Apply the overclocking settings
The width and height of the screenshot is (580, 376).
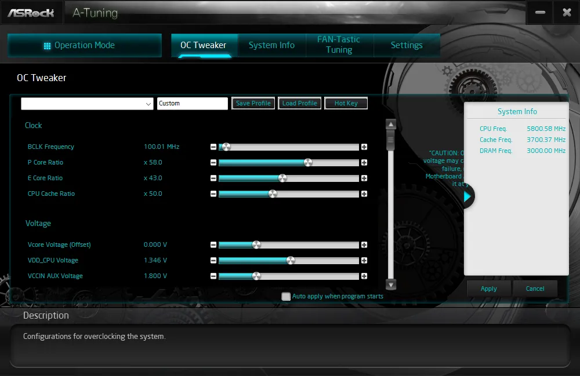click(x=488, y=289)
